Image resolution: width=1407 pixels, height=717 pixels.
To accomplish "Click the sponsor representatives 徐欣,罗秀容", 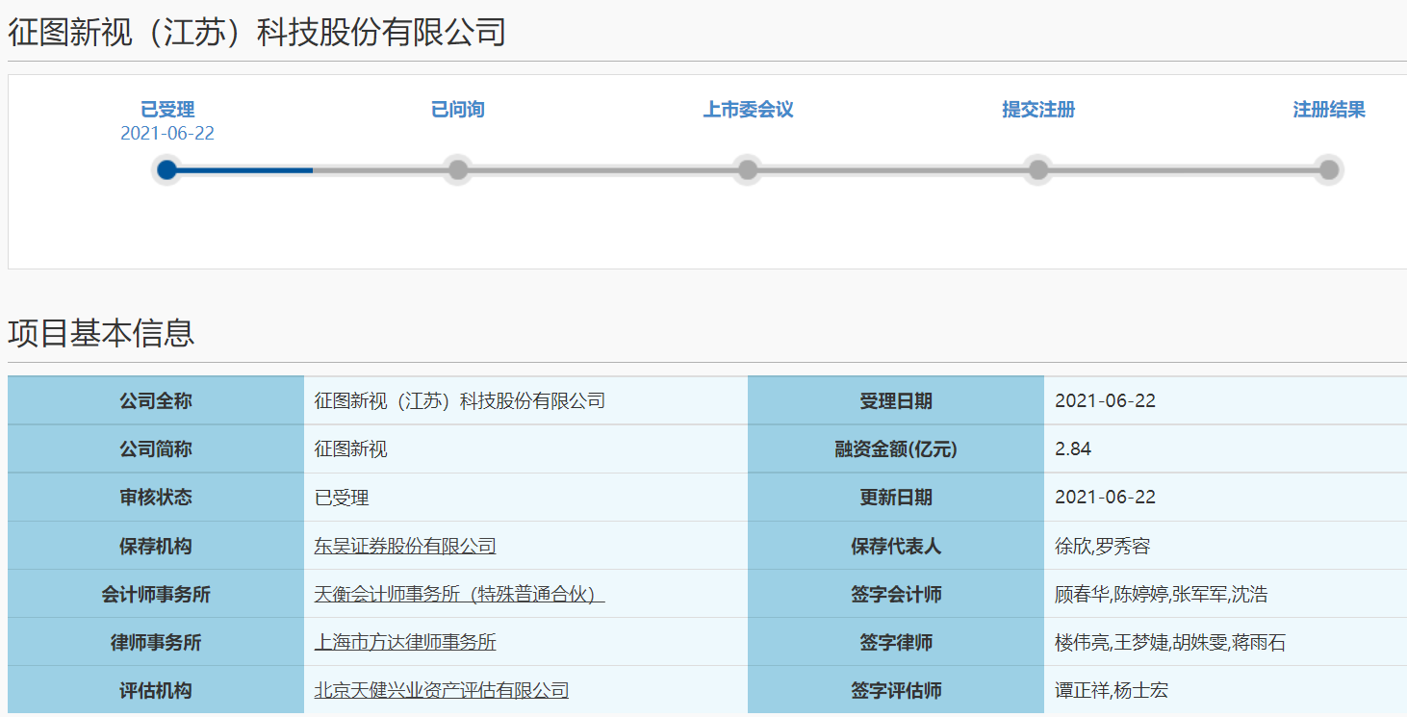I will 1103,547.
